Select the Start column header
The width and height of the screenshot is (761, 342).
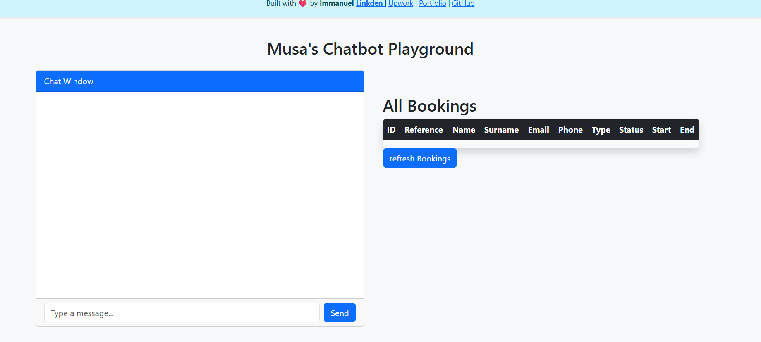tap(661, 130)
